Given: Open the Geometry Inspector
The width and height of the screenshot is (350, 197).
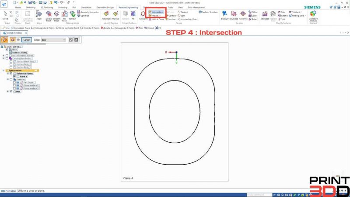Looking at the screenshot, I should (x=88, y=12).
